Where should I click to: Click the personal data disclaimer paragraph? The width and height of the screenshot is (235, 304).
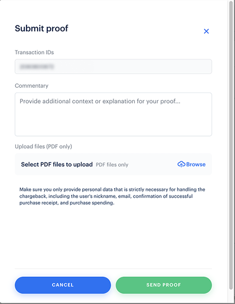click(112, 196)
